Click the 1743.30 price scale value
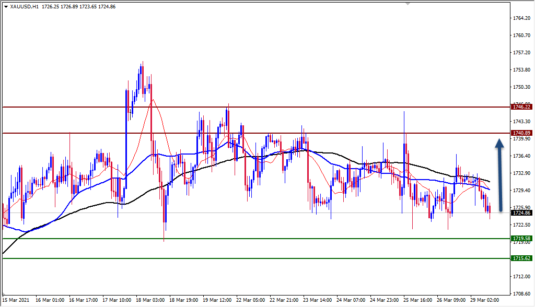 coord(522,122)
